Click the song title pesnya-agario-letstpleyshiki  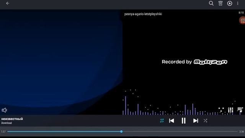pyautogui.click(x=143, y=14)
